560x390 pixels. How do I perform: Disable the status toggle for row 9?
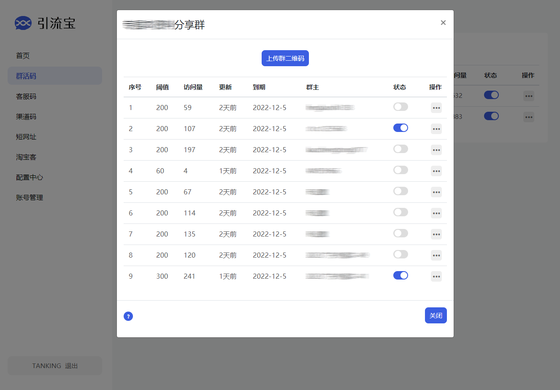400,275
